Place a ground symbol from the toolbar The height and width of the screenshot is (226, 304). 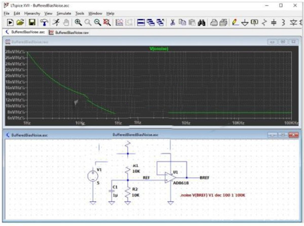244,23
